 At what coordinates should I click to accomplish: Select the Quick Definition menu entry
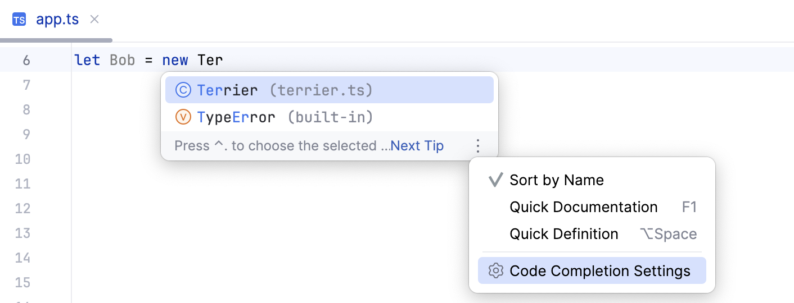(x=563, y=234)
